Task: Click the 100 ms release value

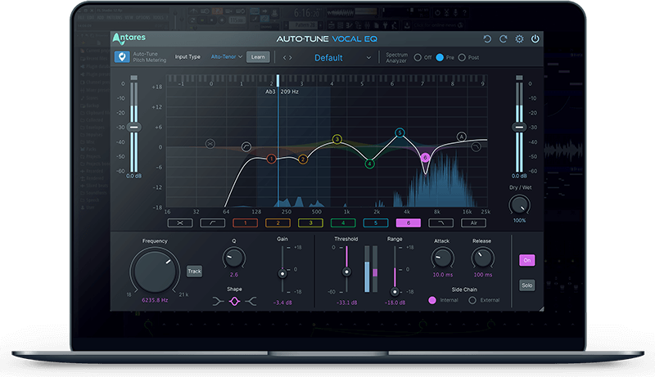Action: (483, 275)
